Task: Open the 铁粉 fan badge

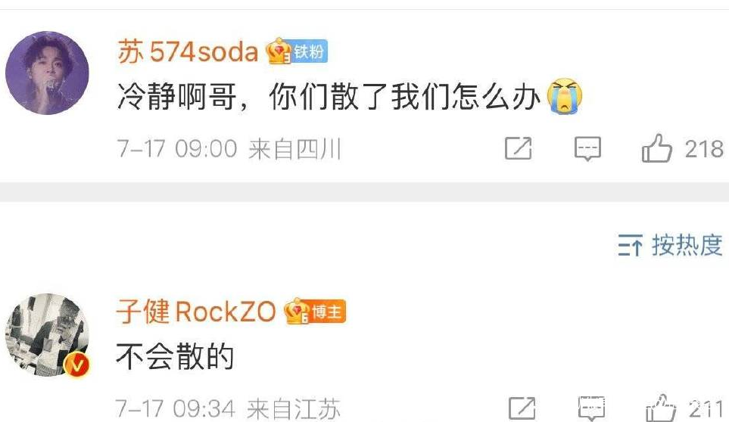Action: 309,51
